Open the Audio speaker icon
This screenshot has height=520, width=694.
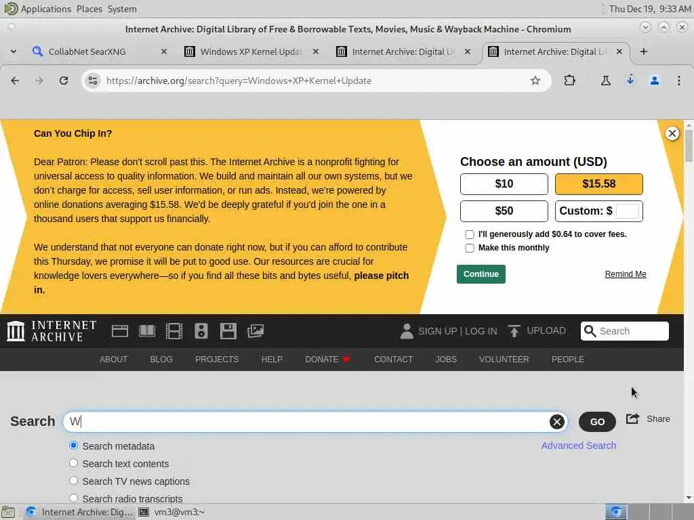(x=201, y=330)
